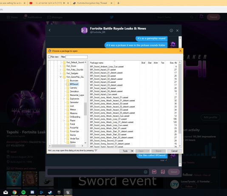Screen dimensions: 227x196
Task: Click the GIF icon in the message composer
Action: tap(154, 171)
